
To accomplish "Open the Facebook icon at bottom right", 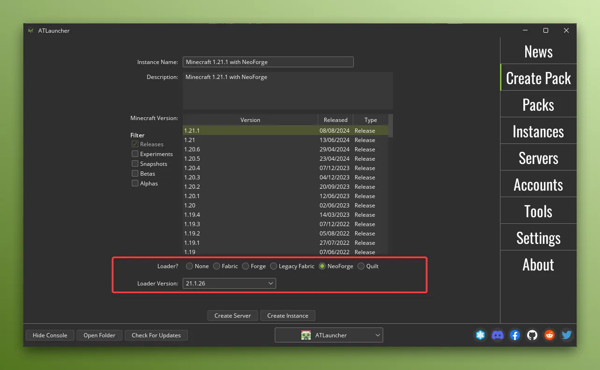I will point(515,335).
